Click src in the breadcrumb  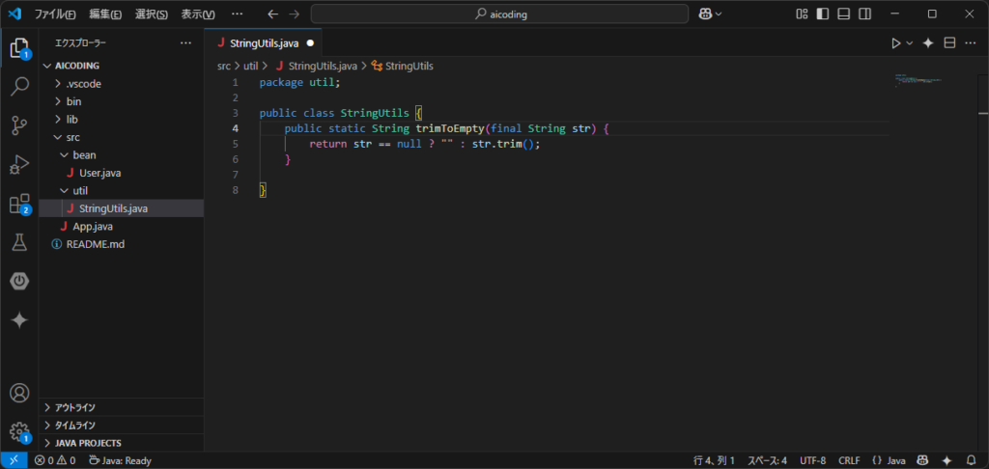[224, 66]
